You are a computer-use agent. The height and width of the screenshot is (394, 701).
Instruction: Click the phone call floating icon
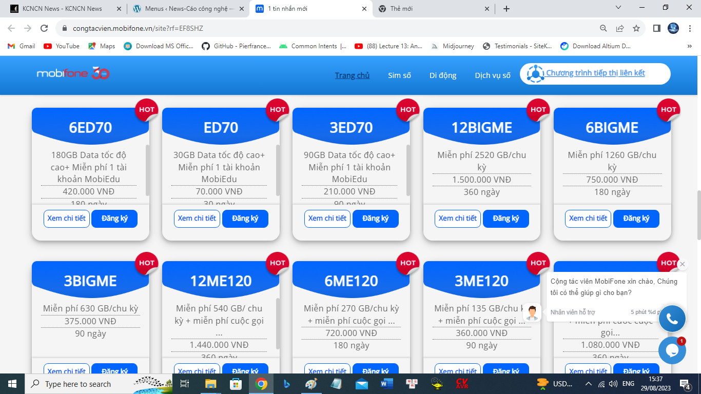(x=672, y=319)
